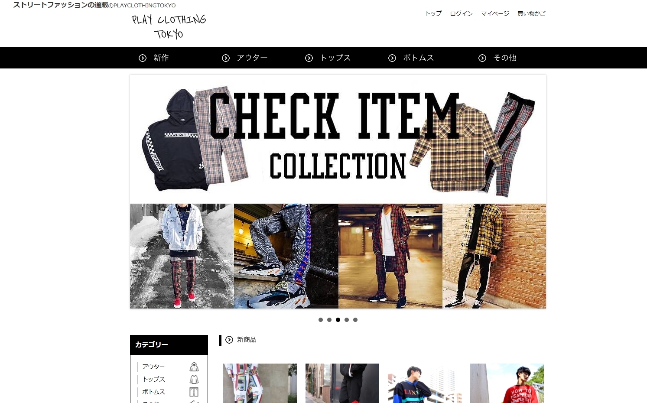Open the ログイン link in header
647x403 pixels.
point(461,13)
